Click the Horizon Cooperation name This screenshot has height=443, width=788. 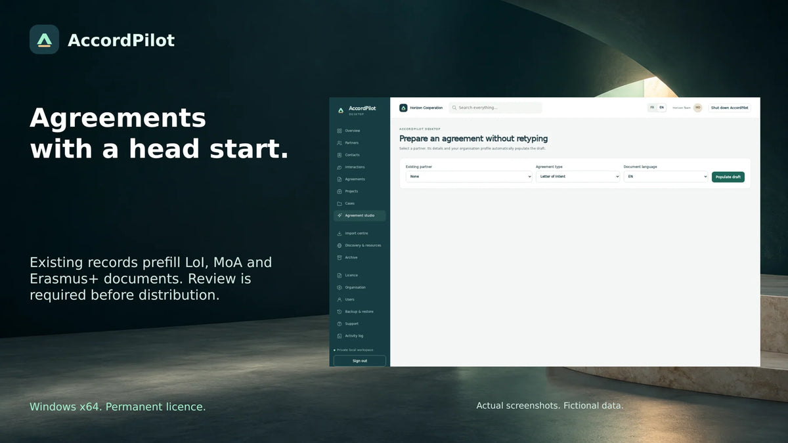(426, 108)
